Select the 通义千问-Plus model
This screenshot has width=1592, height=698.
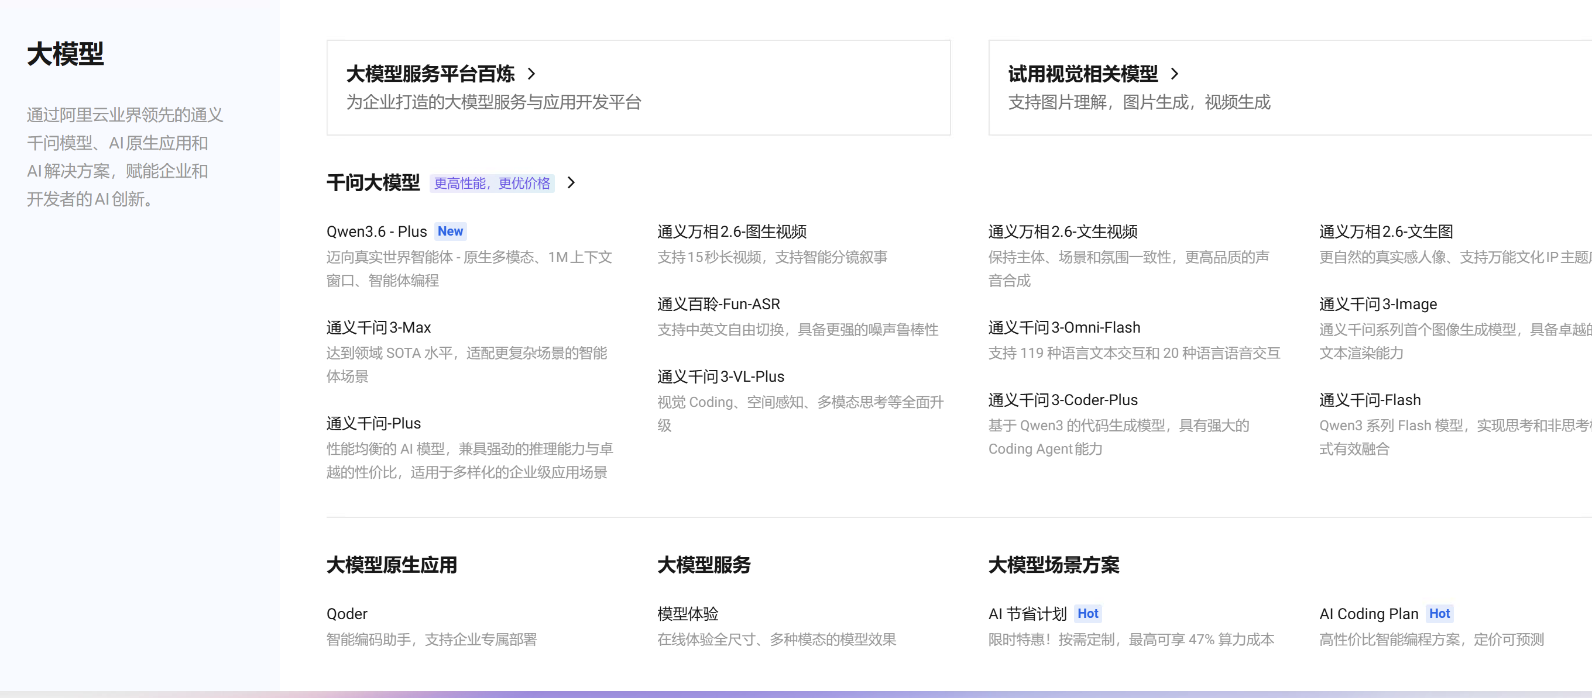[373, 423]
